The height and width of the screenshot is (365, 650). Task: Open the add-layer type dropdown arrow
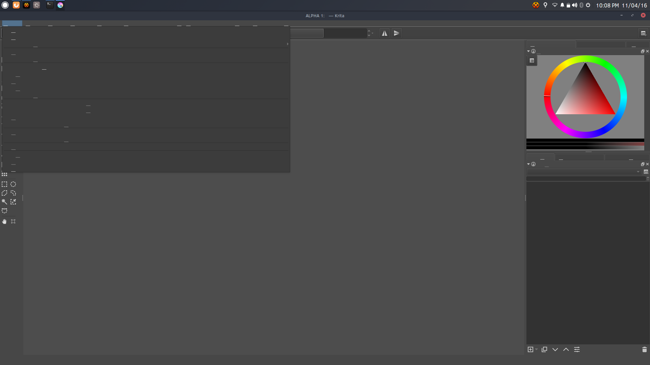(536, 349)
